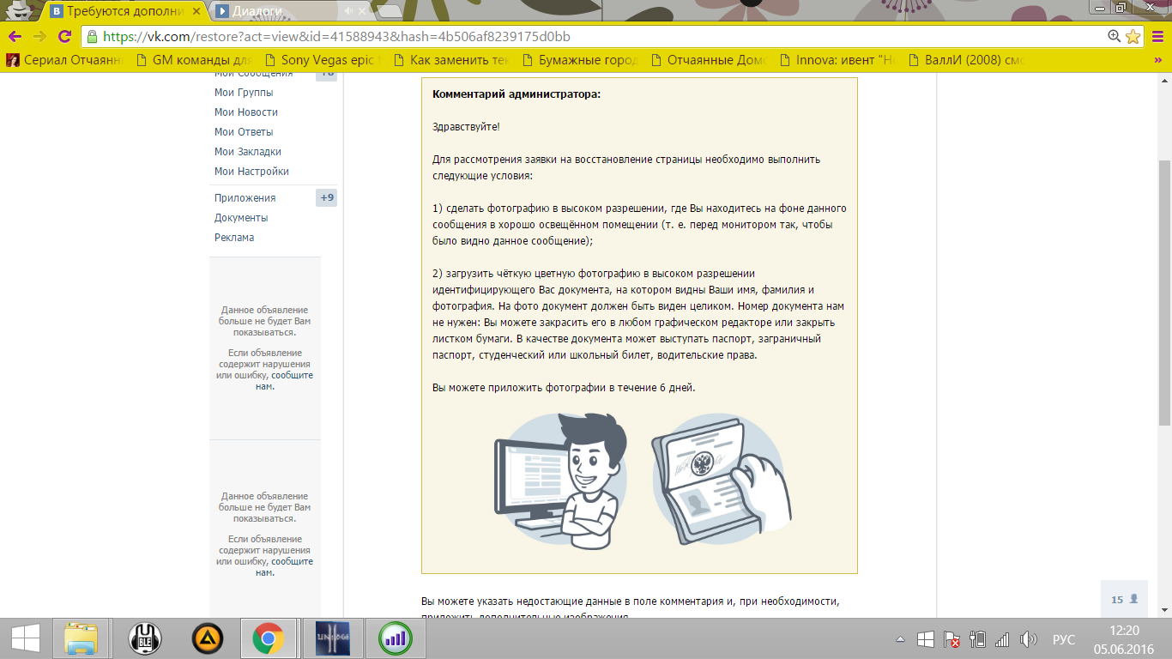The height and width of the screenshot is (659, 1172).
Task: Click the page vertical scrollbar thumb
Action: 1164,293
